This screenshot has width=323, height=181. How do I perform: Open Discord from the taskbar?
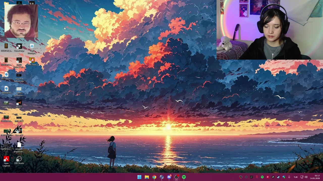click(169, 177)
